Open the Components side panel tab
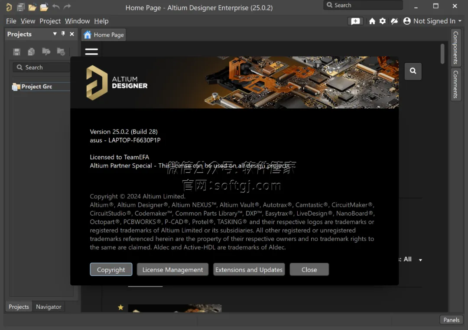This screenshot has width=468, height=330. [x=455, y=48]
